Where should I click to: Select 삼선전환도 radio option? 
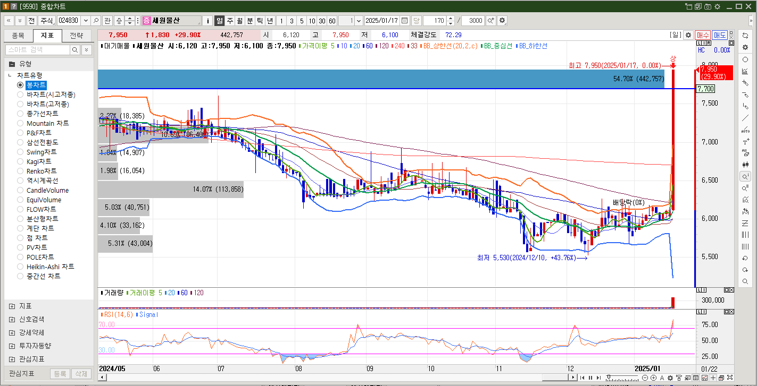[x=38, y=142]
